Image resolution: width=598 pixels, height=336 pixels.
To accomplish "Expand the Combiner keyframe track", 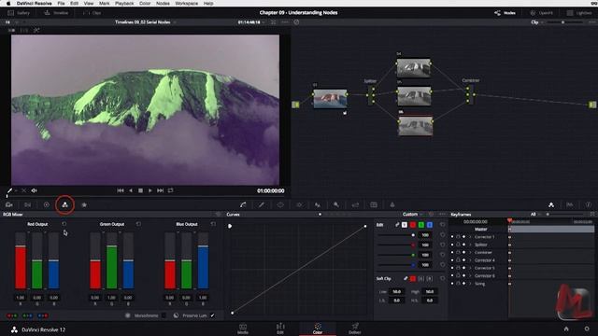I will click(470, 253).
